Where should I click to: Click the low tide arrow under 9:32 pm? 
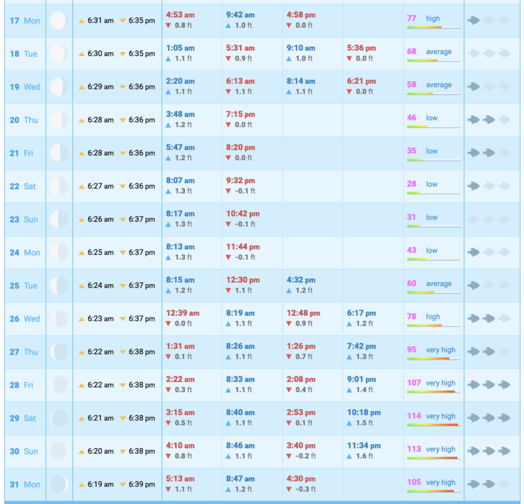[x=229, y=191]
